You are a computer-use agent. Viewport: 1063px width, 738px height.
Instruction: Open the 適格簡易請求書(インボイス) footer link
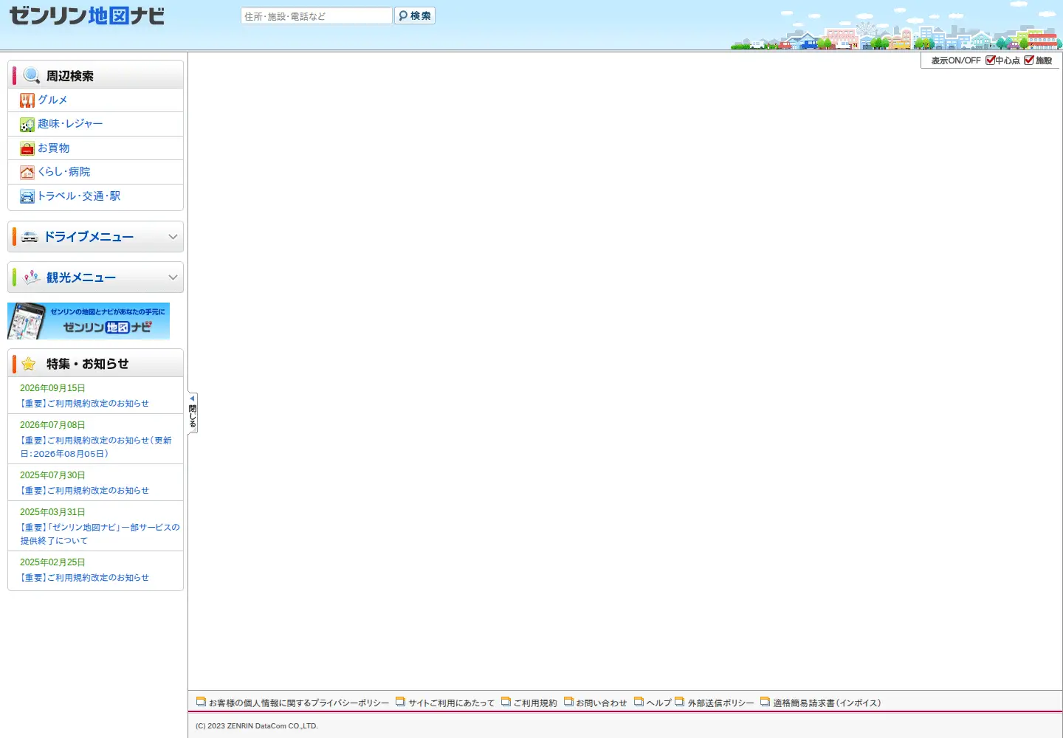[827, 703]
